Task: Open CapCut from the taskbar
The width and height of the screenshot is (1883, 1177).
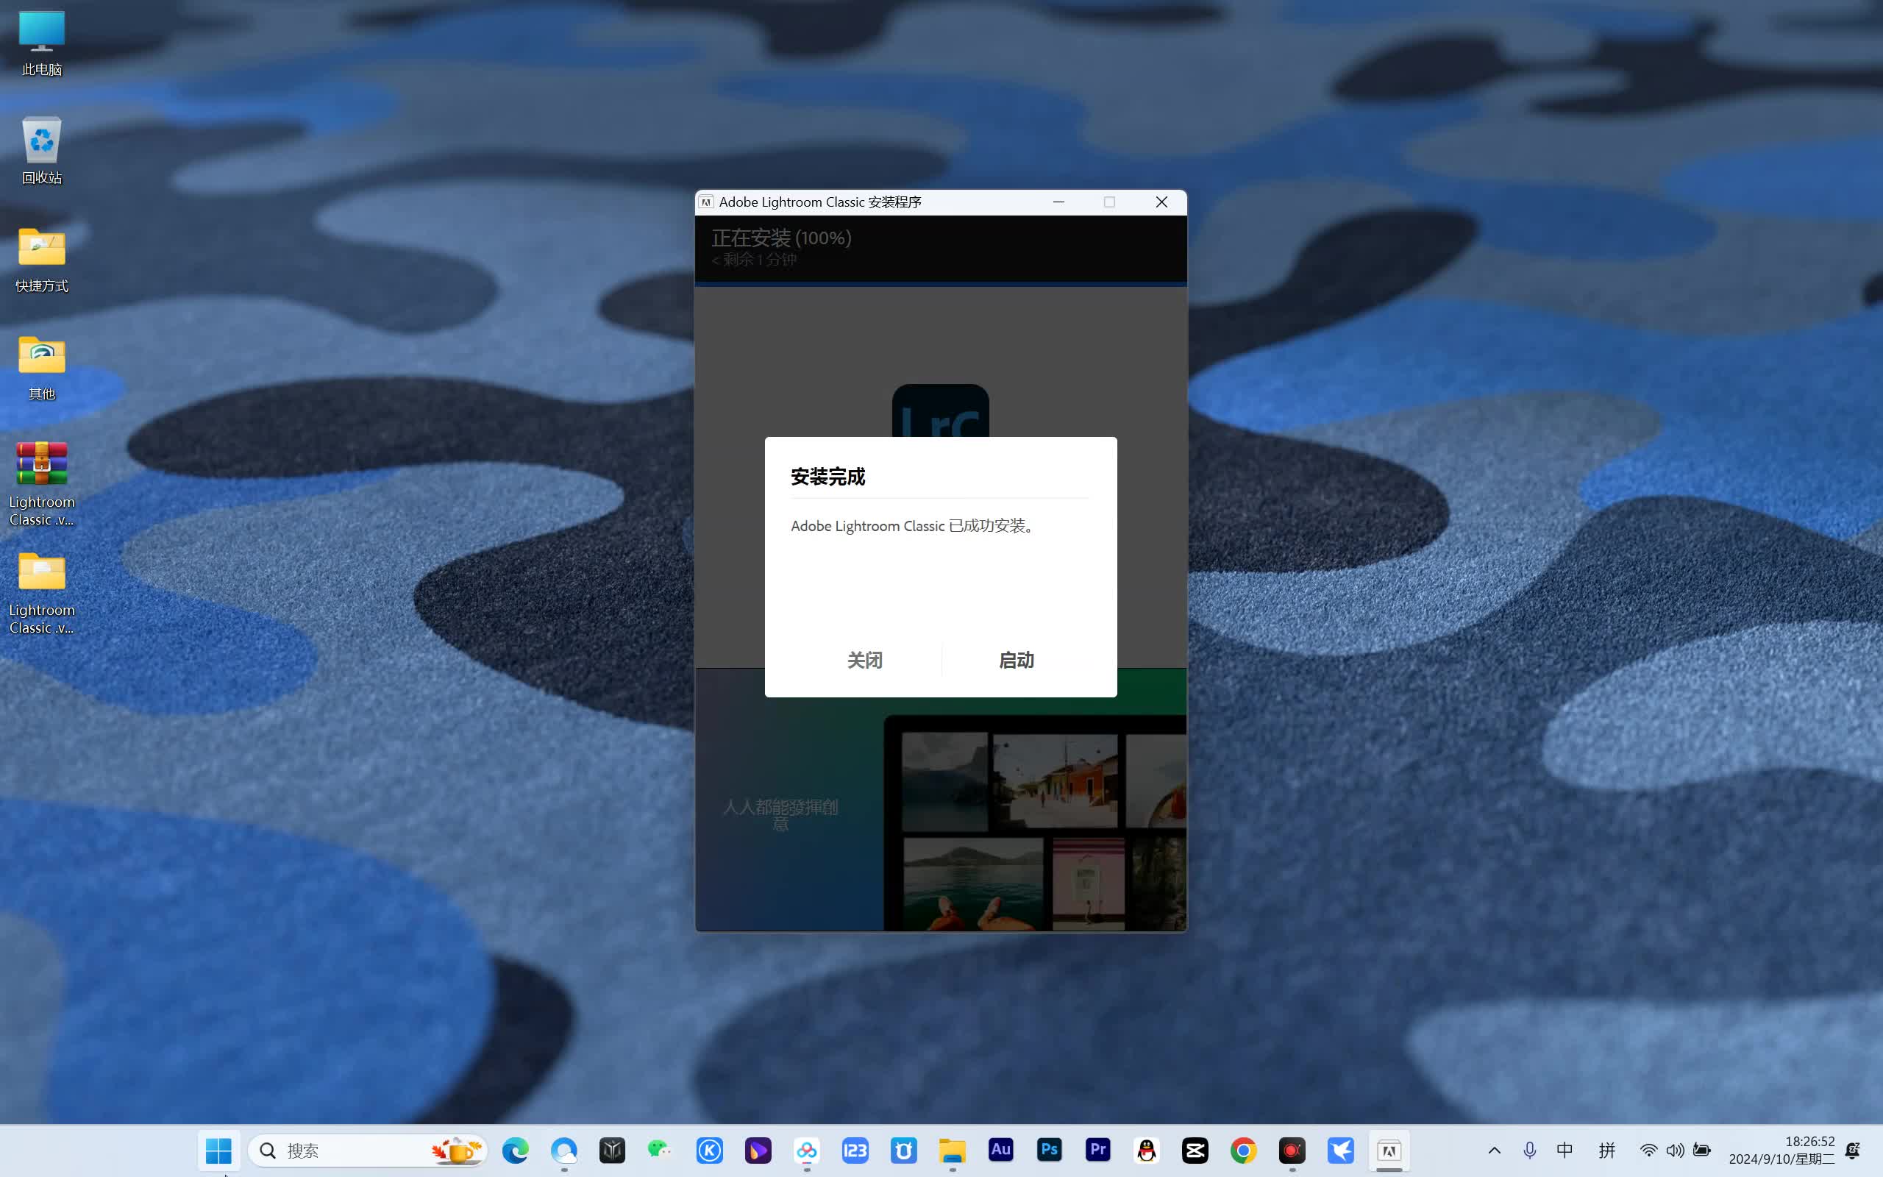Action: coord(1195,1150)
